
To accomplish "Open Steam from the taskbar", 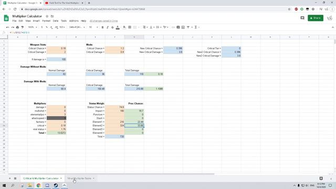I will pyautogui.click(x=56, y=185).
